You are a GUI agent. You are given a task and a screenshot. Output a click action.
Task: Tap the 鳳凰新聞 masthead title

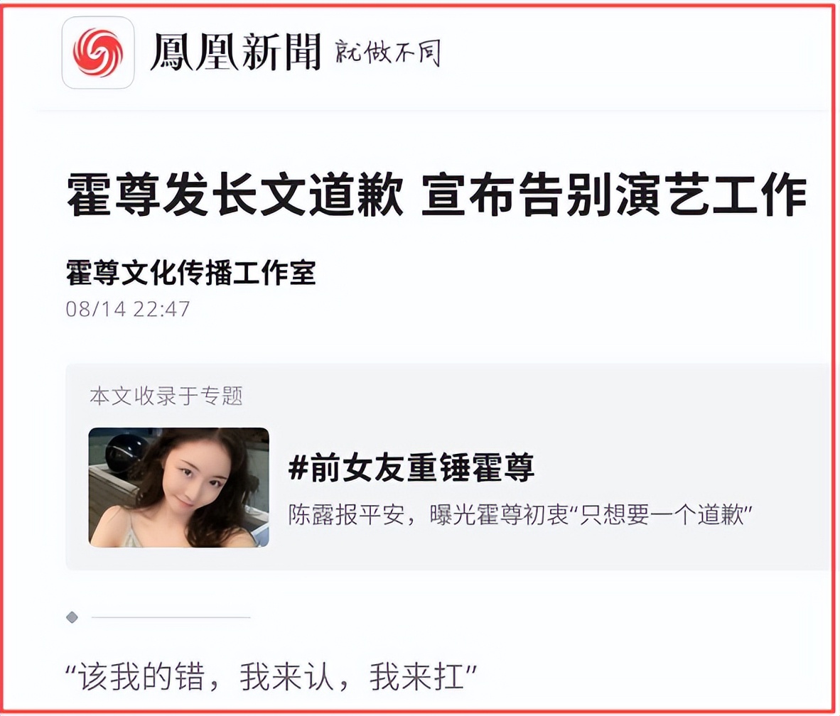235,52
